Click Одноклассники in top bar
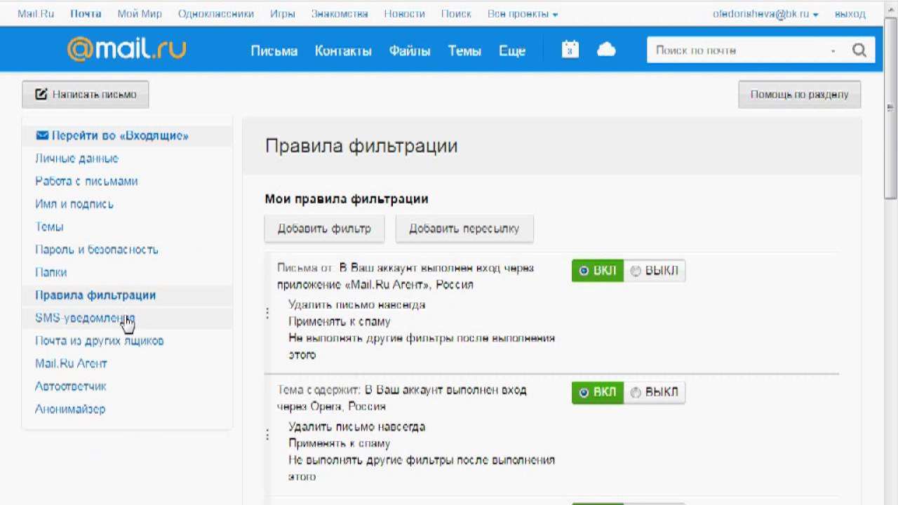This screenshot has width=898, height=505. pyautogui.click(x=215, y=14)
